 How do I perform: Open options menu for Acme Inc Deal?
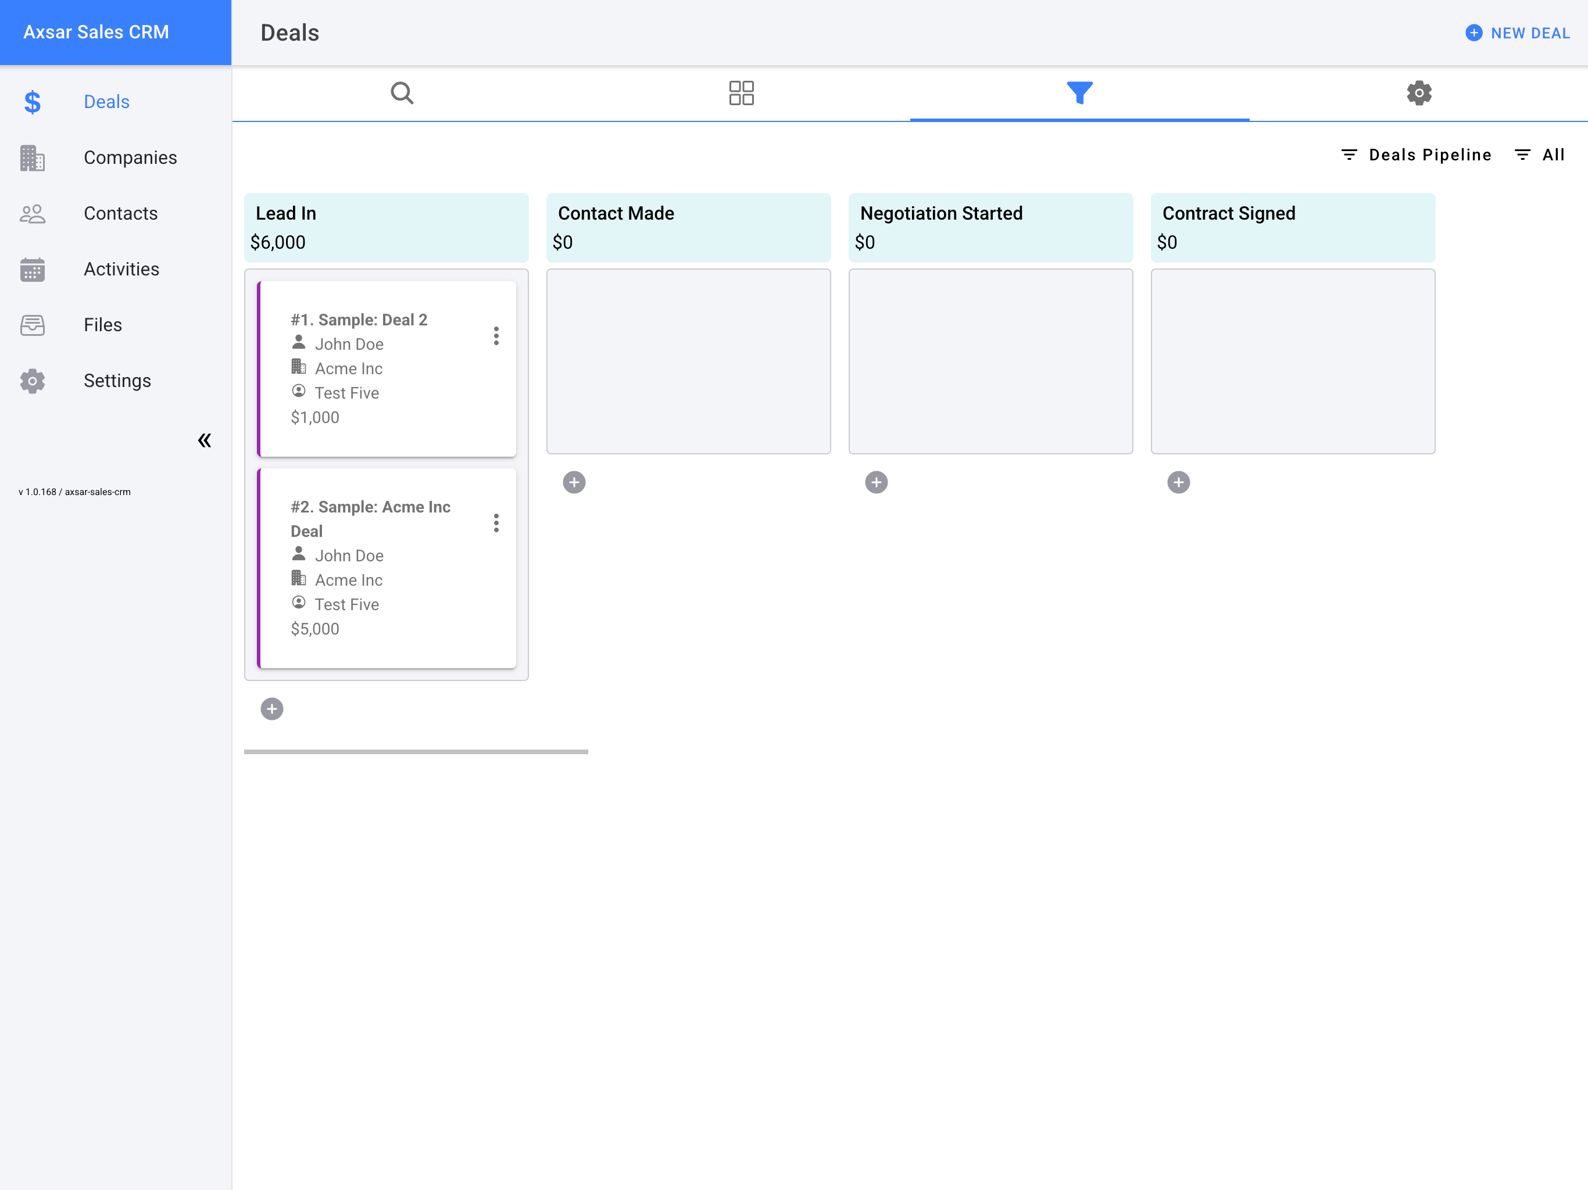coord(496,523)
